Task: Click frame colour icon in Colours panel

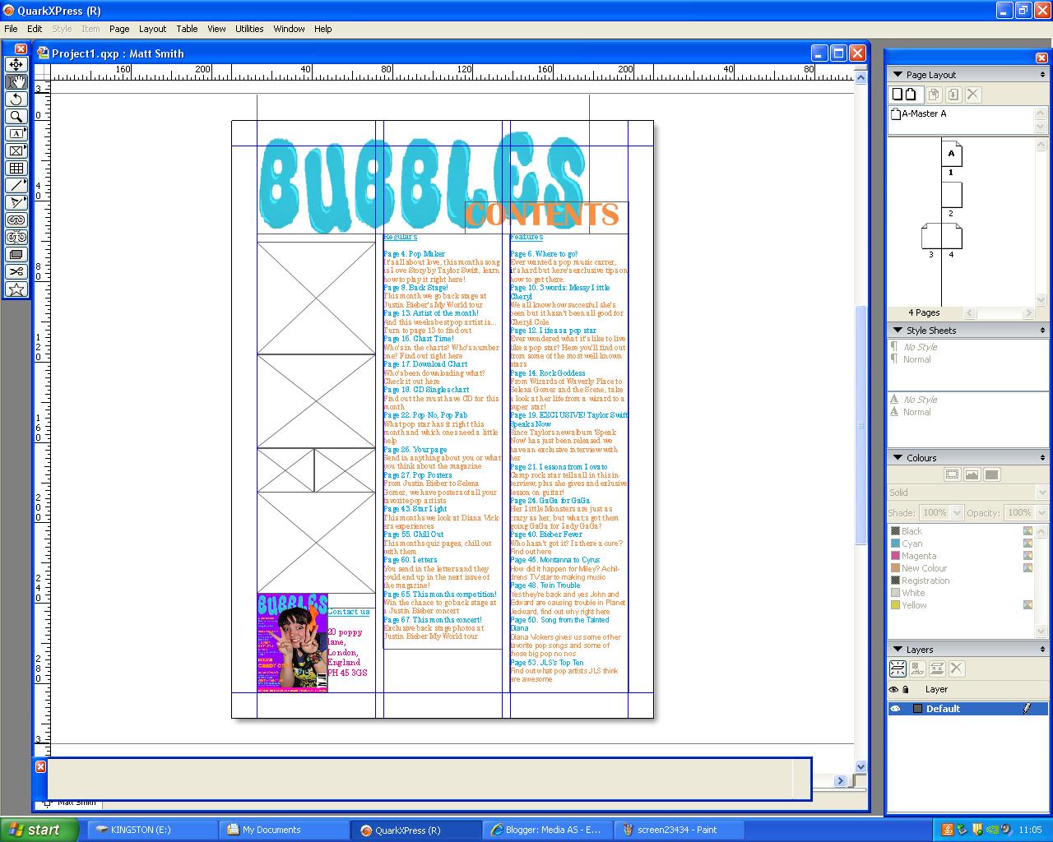Action: pos(952,474)
